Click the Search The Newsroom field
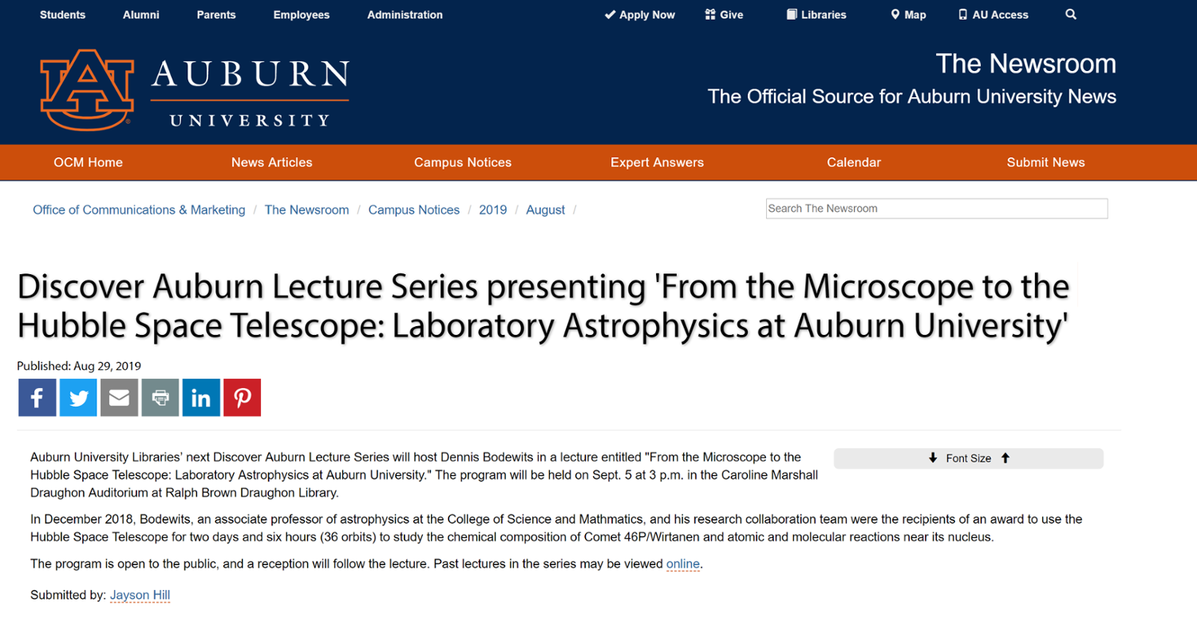Viewport: 1197px width, 617px height. 936,209
